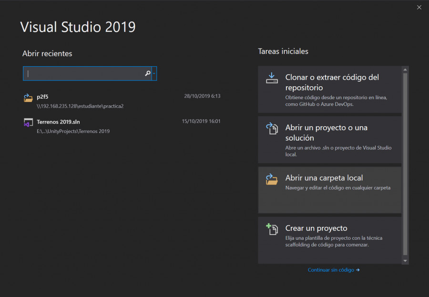Click the Obtiene código desde un repositorio description
This screenshot has width=429, height=297.
[x=336, y=101]
